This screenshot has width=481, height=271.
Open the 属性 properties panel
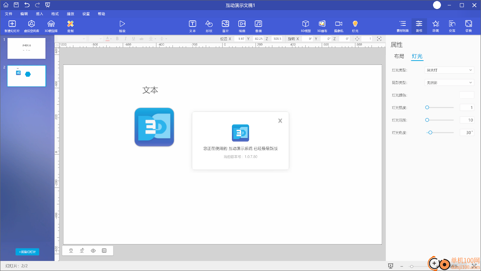tap(419, 26)
